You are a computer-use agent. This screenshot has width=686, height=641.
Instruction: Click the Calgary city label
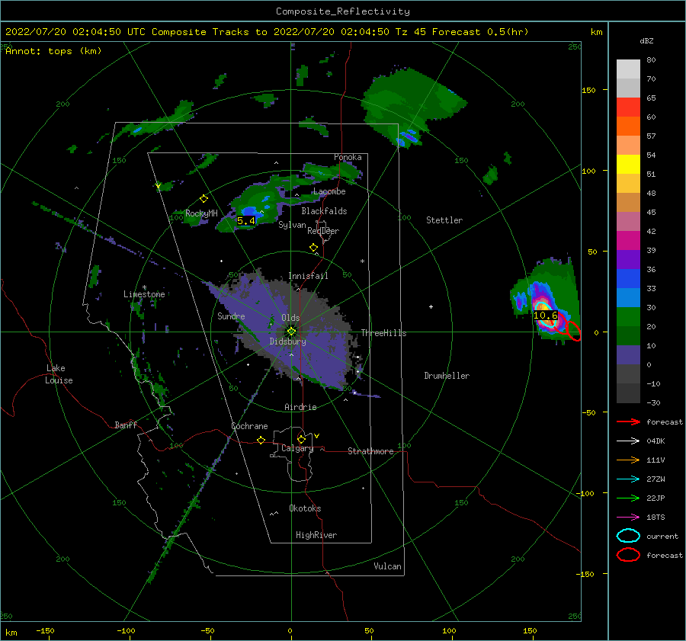click(297, 448)
